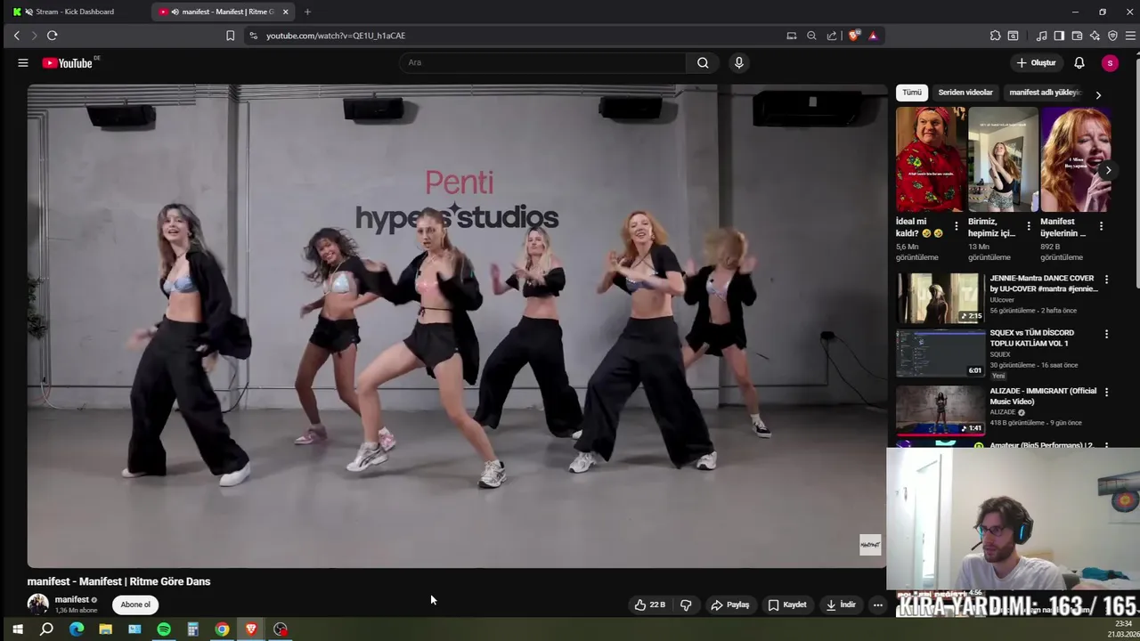
Task: Download the video with İndir
Action: 841,604
